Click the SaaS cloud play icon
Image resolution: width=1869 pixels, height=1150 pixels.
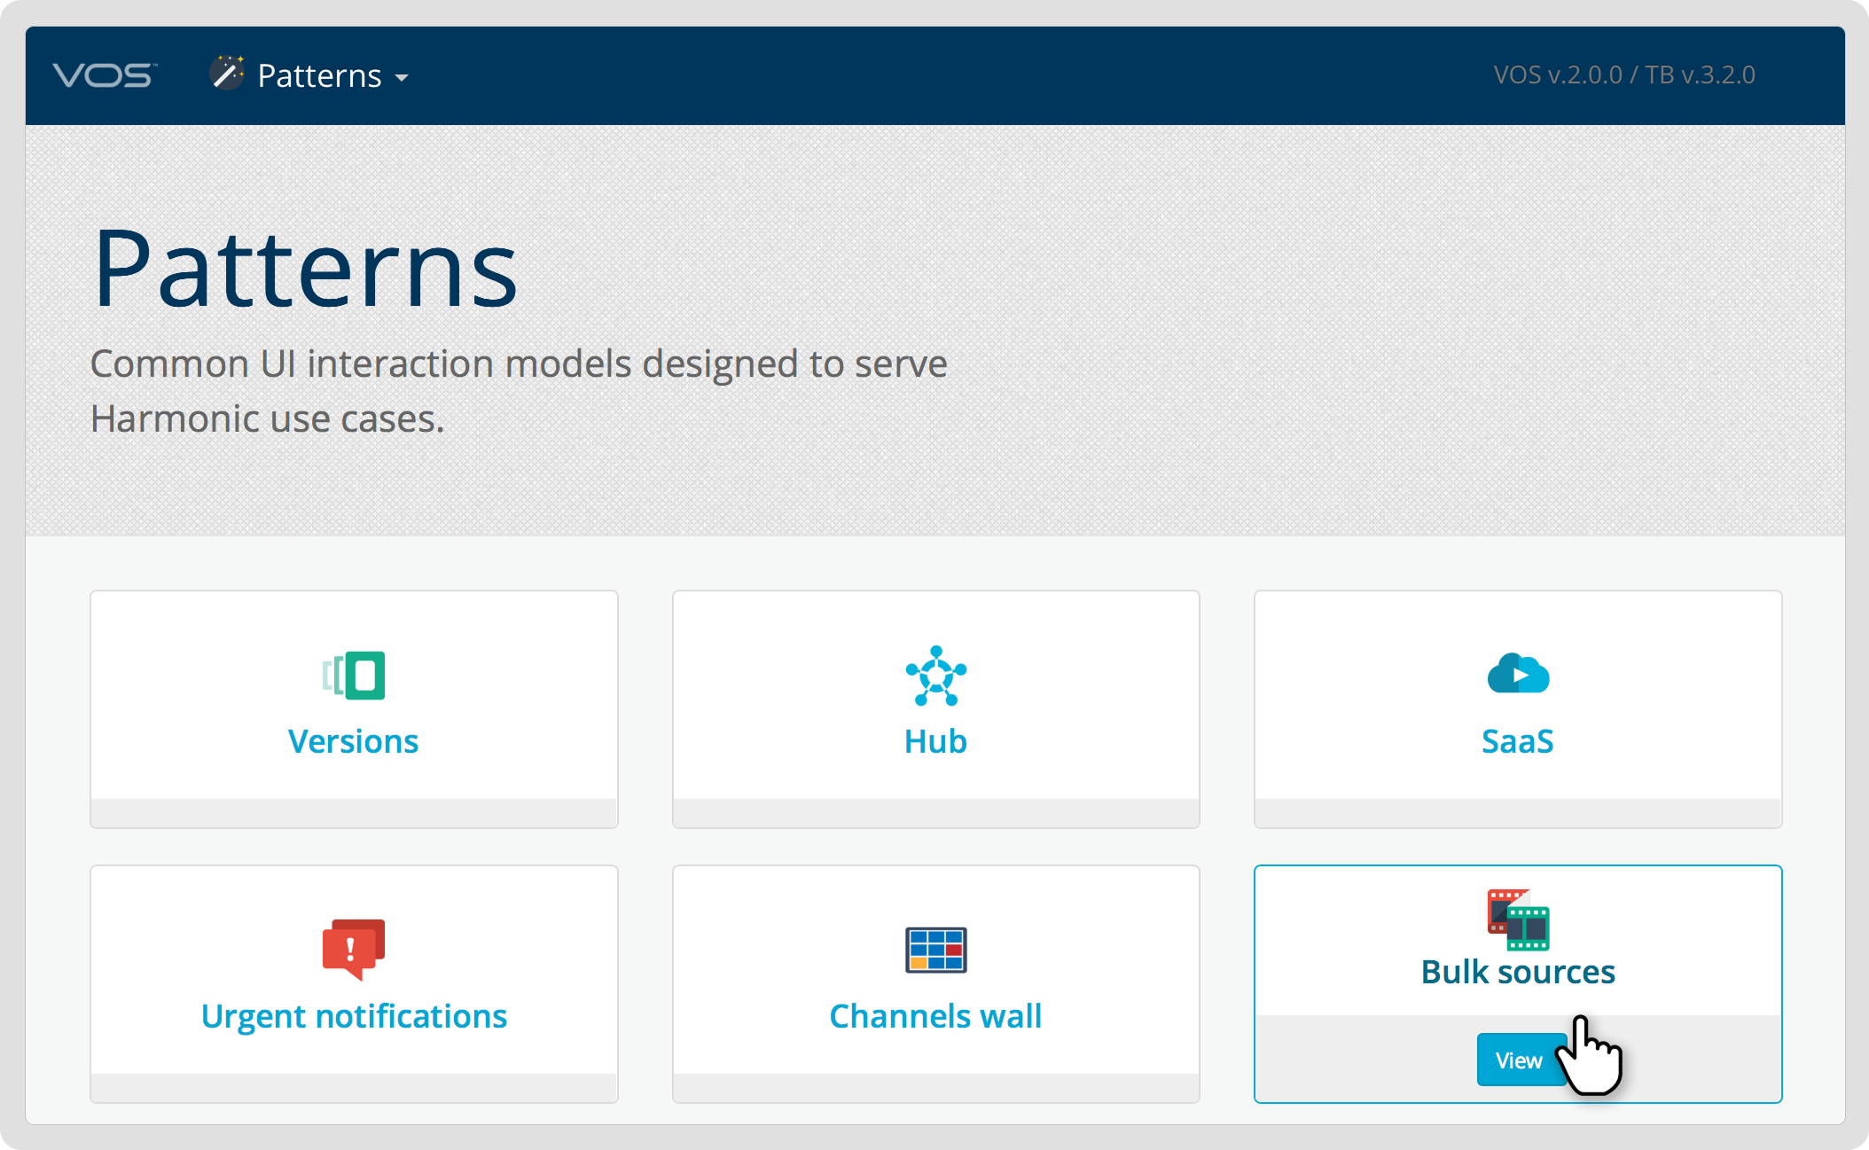coord(1518,673)
